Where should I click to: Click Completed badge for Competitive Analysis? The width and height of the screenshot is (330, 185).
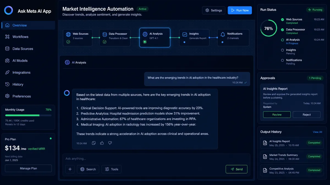[x=314, y=170]
